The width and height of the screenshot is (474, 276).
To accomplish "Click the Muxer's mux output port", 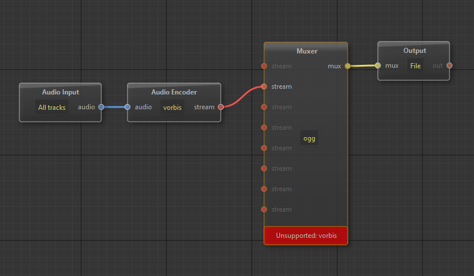I will coord(348,66).
